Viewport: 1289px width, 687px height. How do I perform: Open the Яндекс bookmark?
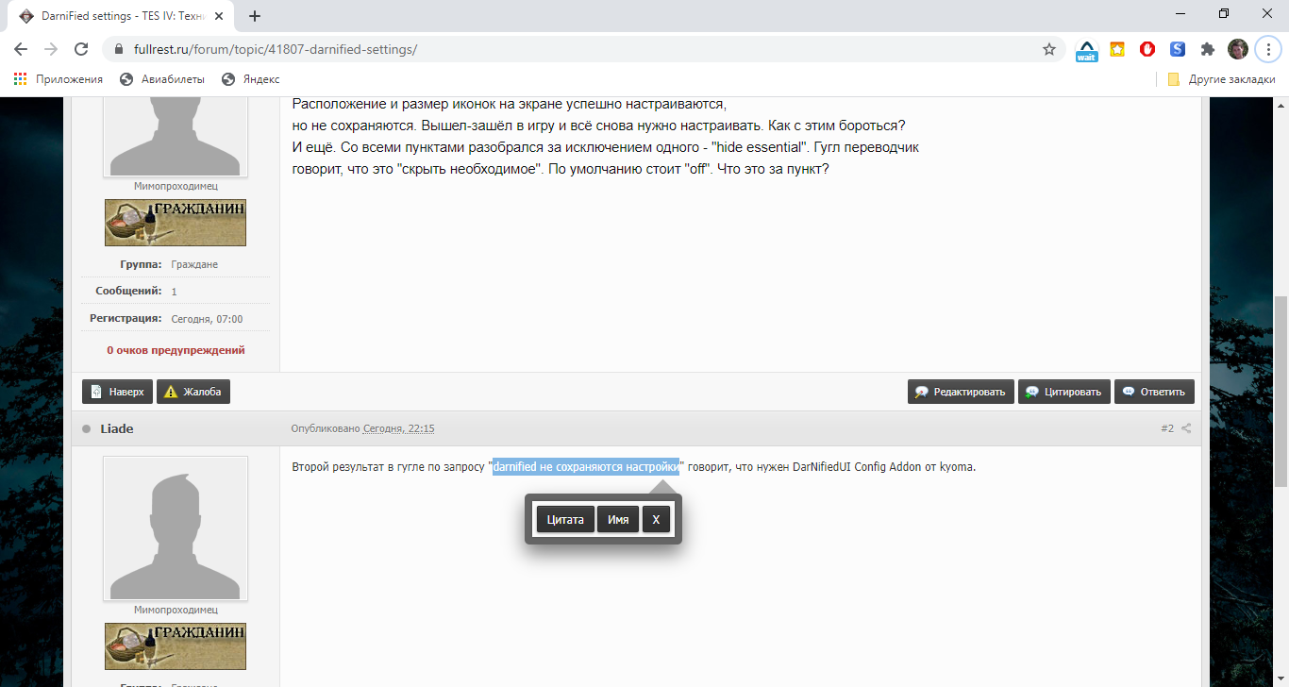251,79
